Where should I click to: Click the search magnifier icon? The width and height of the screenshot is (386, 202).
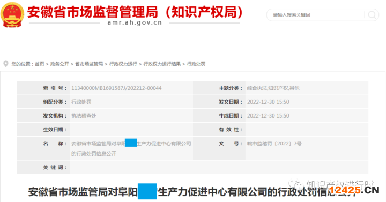pyautogui.click(x=372, y=15)
